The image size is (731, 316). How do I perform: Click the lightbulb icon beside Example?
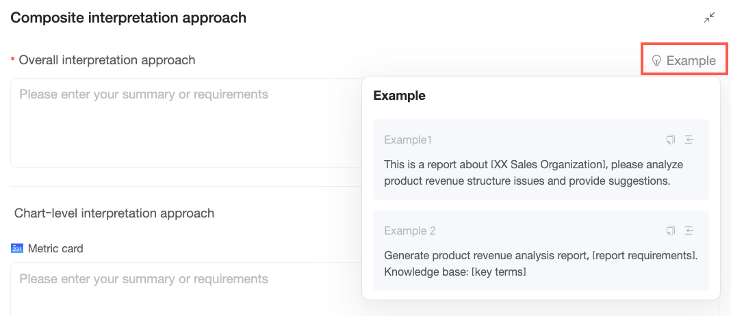pyautogui.click(x=656, y=61)
